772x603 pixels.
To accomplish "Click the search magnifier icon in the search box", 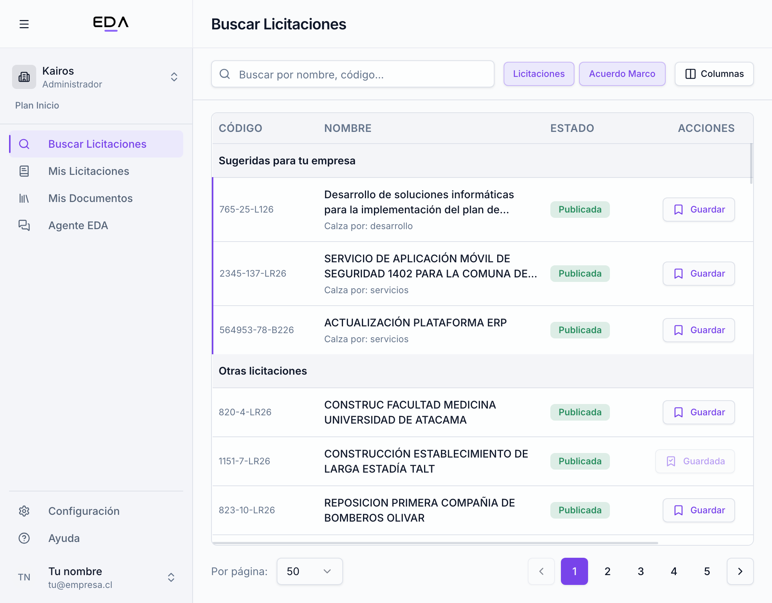I will 225,74.
